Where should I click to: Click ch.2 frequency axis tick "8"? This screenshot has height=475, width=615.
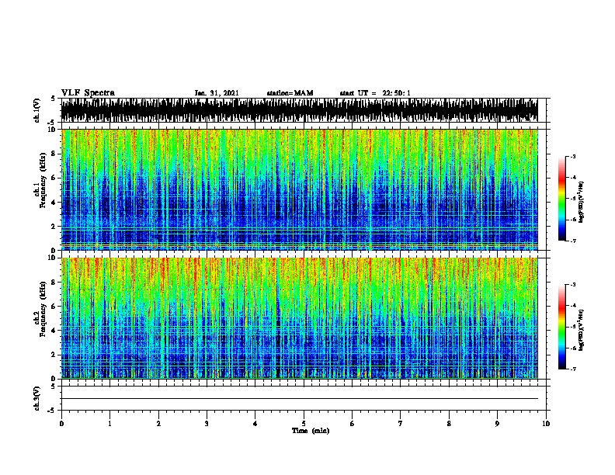54,283
